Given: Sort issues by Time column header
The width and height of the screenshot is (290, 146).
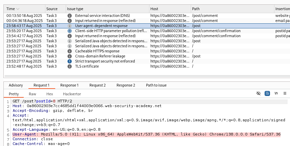Looking at the screenshot, I should tap(24, 9).
